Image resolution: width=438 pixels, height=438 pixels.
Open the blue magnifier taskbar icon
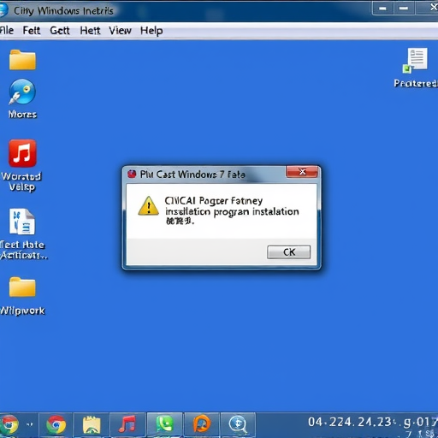click(x=238, y=424)
